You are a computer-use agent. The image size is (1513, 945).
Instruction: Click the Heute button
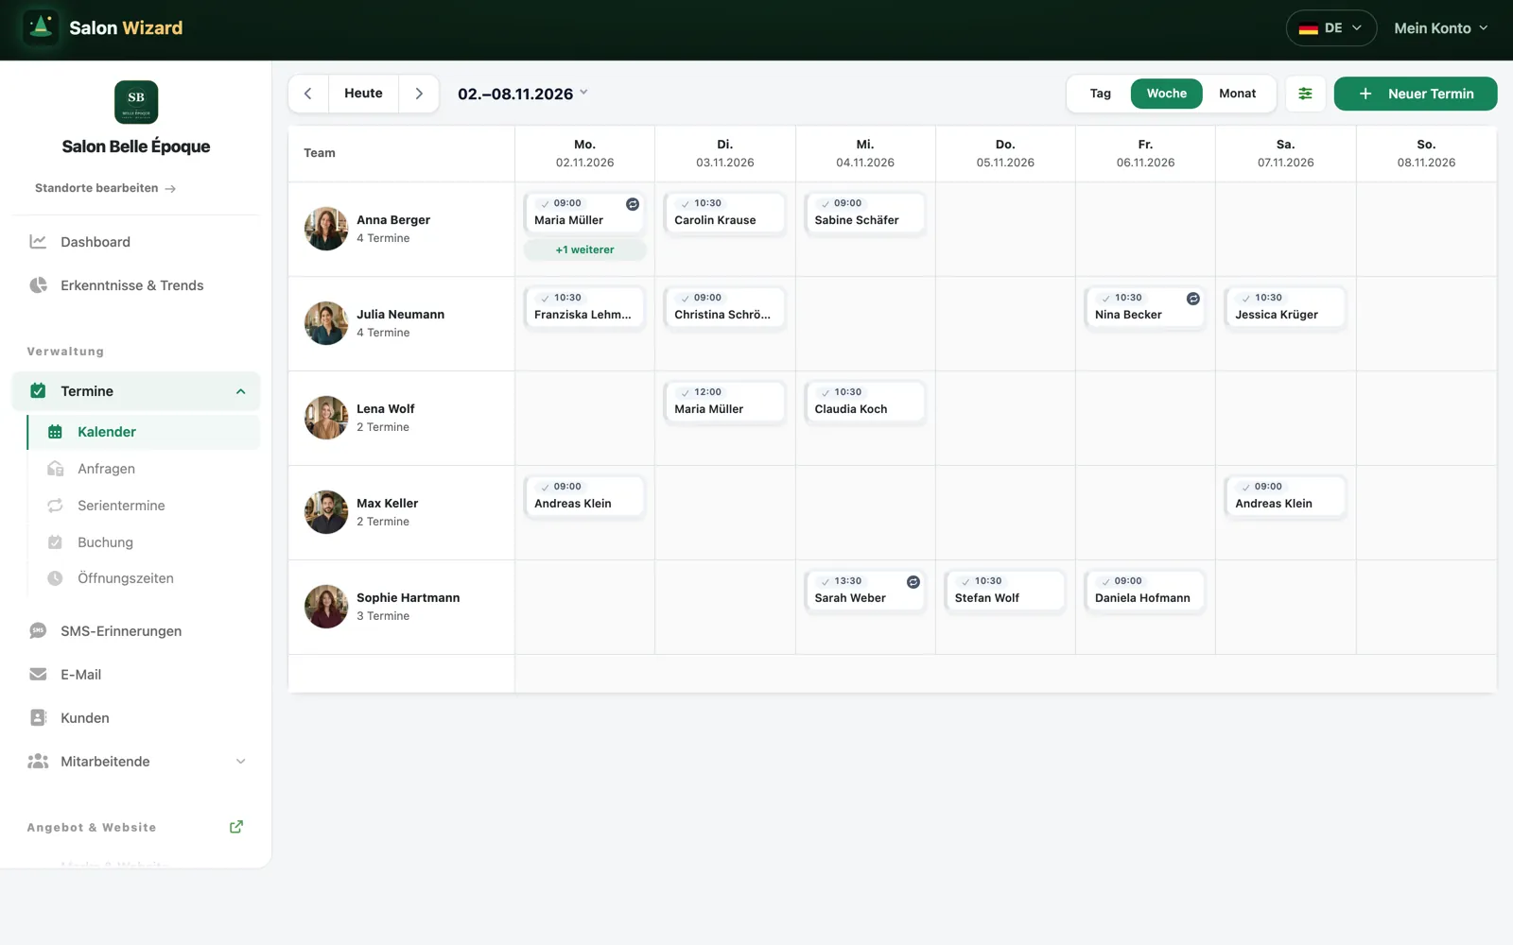(x=364, y=94)
